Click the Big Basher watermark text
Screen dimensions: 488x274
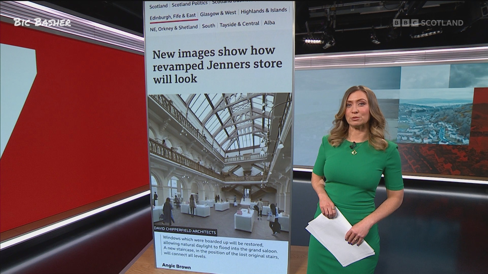pos(42,22)
